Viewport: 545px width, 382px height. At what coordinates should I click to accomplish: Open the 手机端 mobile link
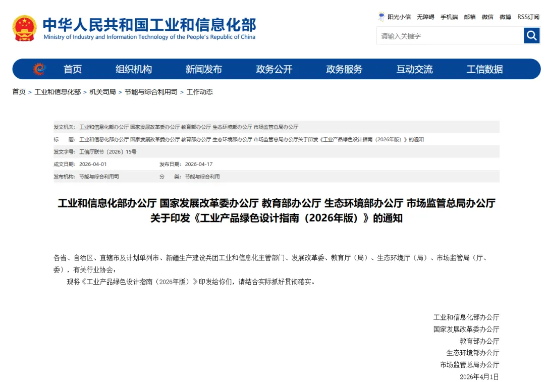(x=449, y=17)
